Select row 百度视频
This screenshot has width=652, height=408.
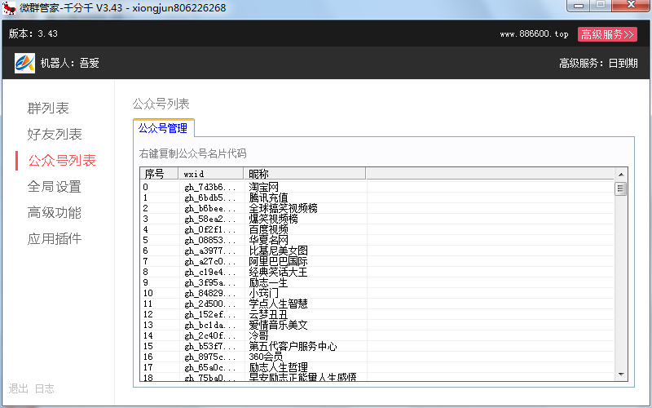tap(377, 230)
